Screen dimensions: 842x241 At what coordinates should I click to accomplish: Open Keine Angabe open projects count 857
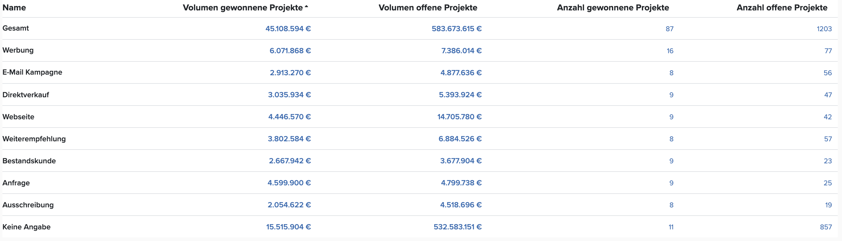[x=826, y=227]
